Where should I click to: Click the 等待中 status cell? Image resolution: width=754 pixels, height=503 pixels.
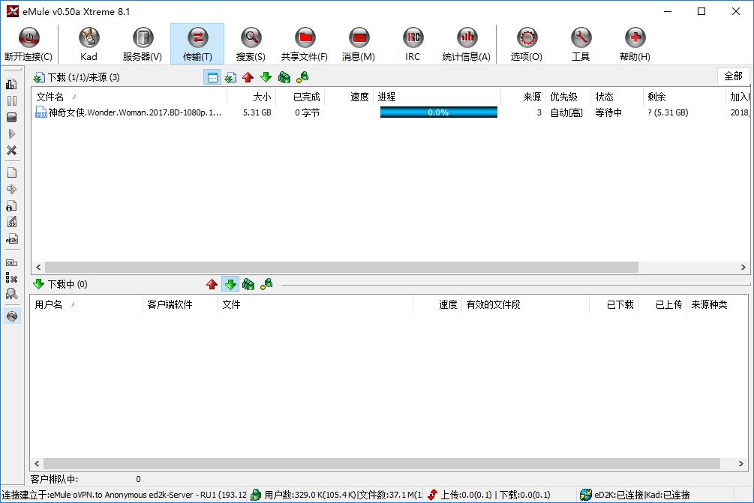(608, 112)
